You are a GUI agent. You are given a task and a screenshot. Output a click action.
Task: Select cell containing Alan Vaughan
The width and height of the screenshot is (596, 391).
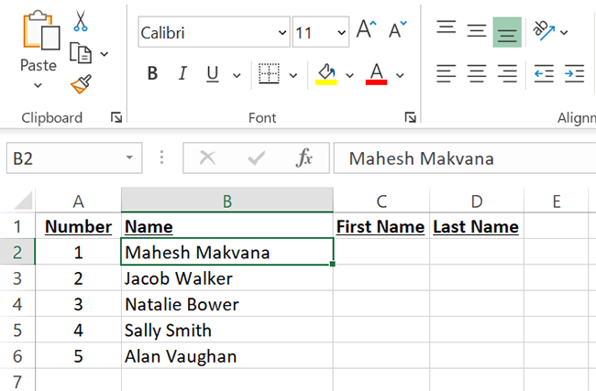point(227,356)
